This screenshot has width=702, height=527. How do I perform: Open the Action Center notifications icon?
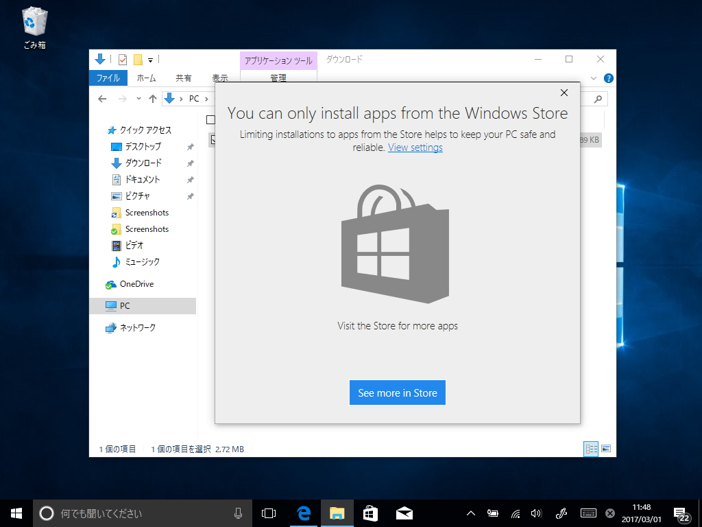click(681, 514)
